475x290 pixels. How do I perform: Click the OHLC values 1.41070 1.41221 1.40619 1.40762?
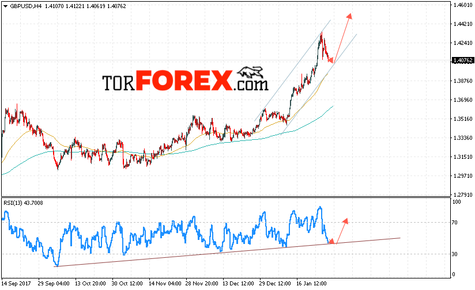click(x=85, y=6)
